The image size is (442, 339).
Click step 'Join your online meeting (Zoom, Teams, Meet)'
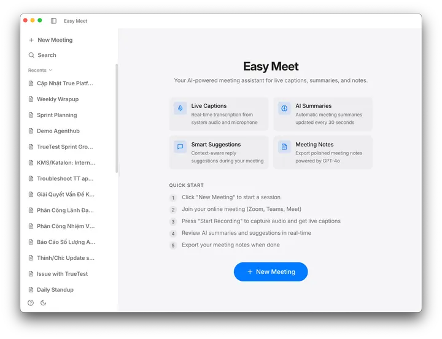click(241, 209)
